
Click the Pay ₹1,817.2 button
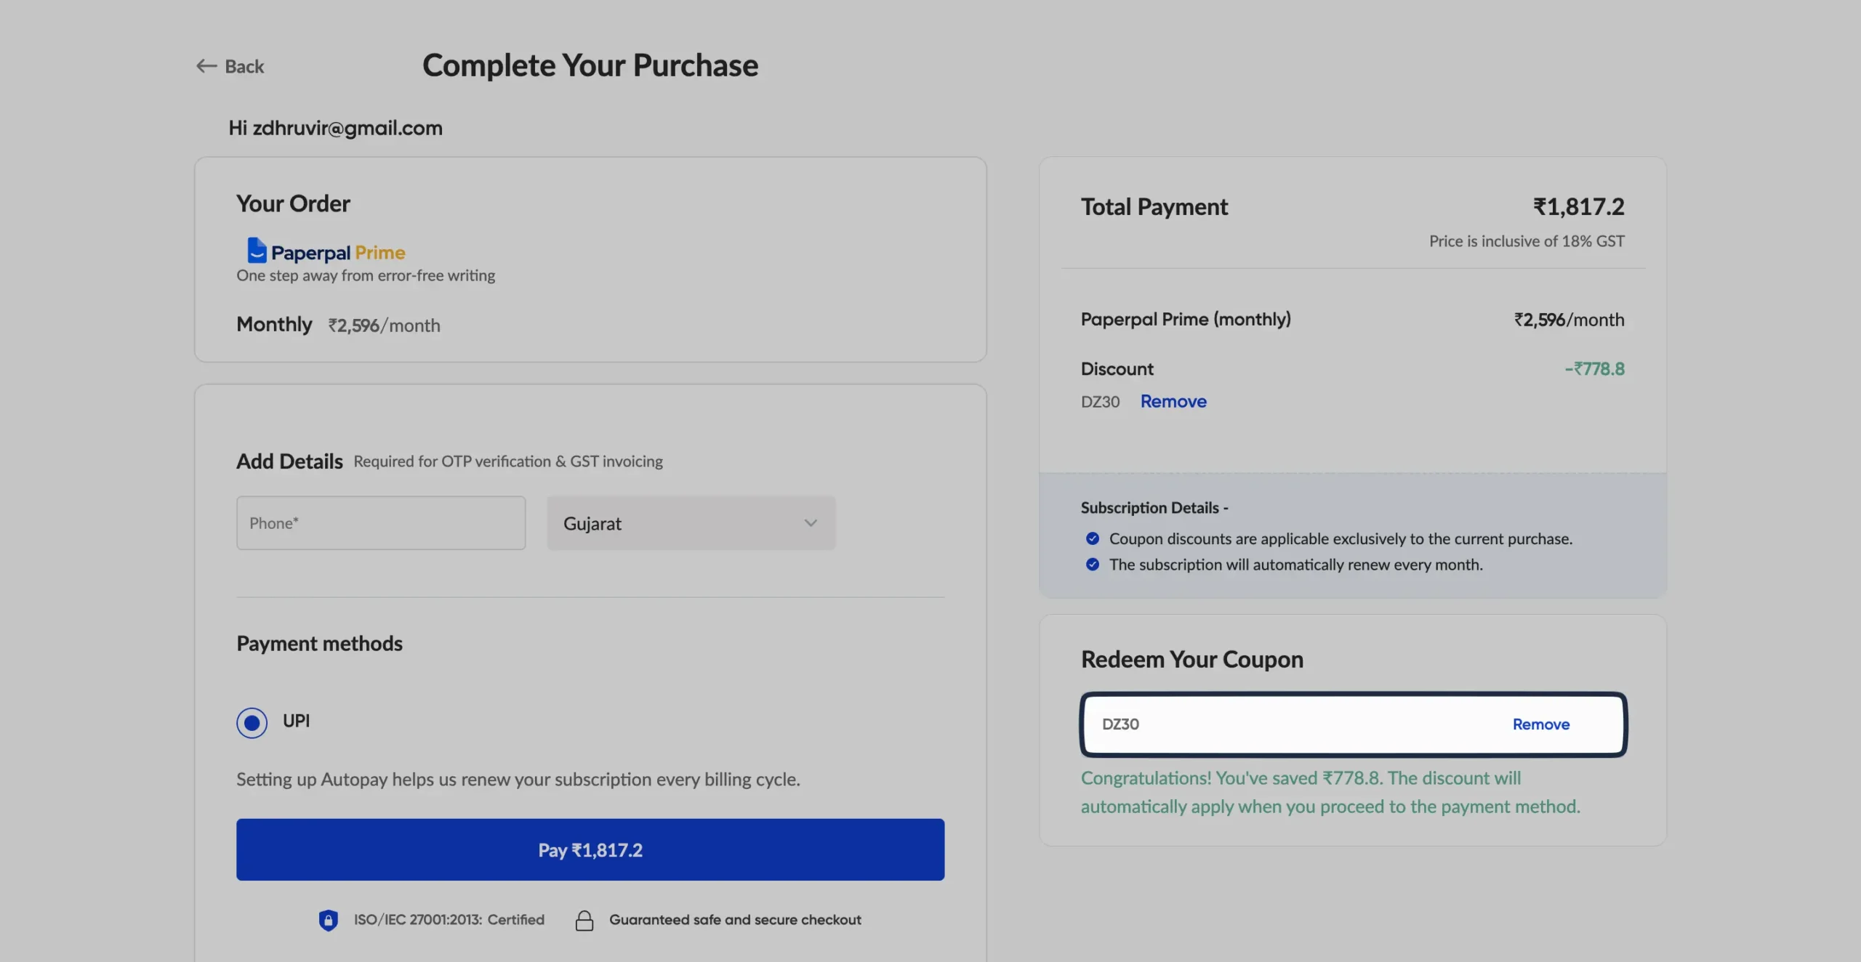click(x=590, y=849)
